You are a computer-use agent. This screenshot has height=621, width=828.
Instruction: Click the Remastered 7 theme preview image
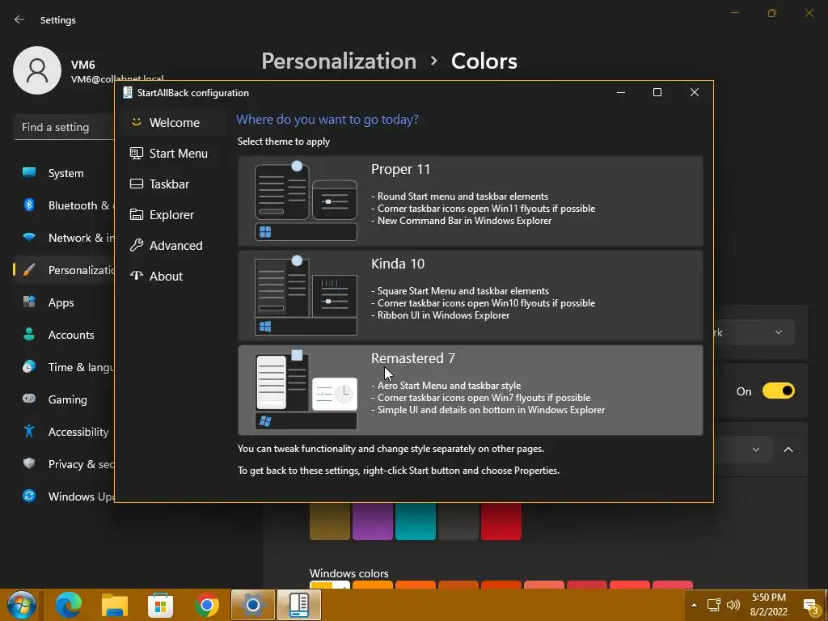pyautogui.click(x=306, y=390)
